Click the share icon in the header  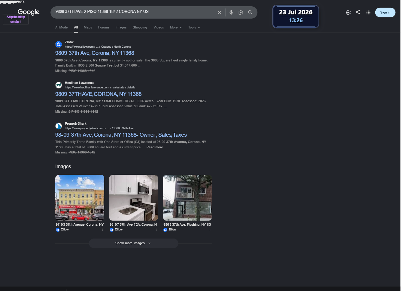[x=358, y=12]
